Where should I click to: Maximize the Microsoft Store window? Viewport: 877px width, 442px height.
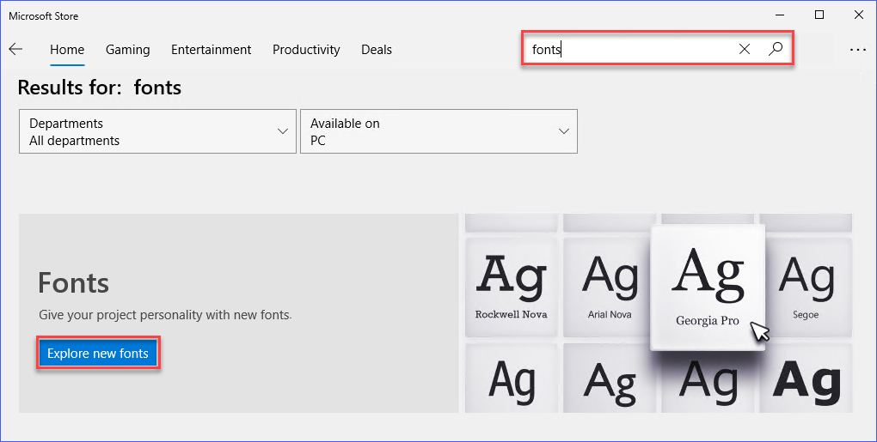pos(819,15)
